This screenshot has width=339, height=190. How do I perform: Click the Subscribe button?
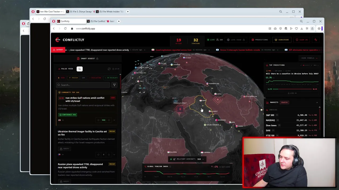point(282,40)
